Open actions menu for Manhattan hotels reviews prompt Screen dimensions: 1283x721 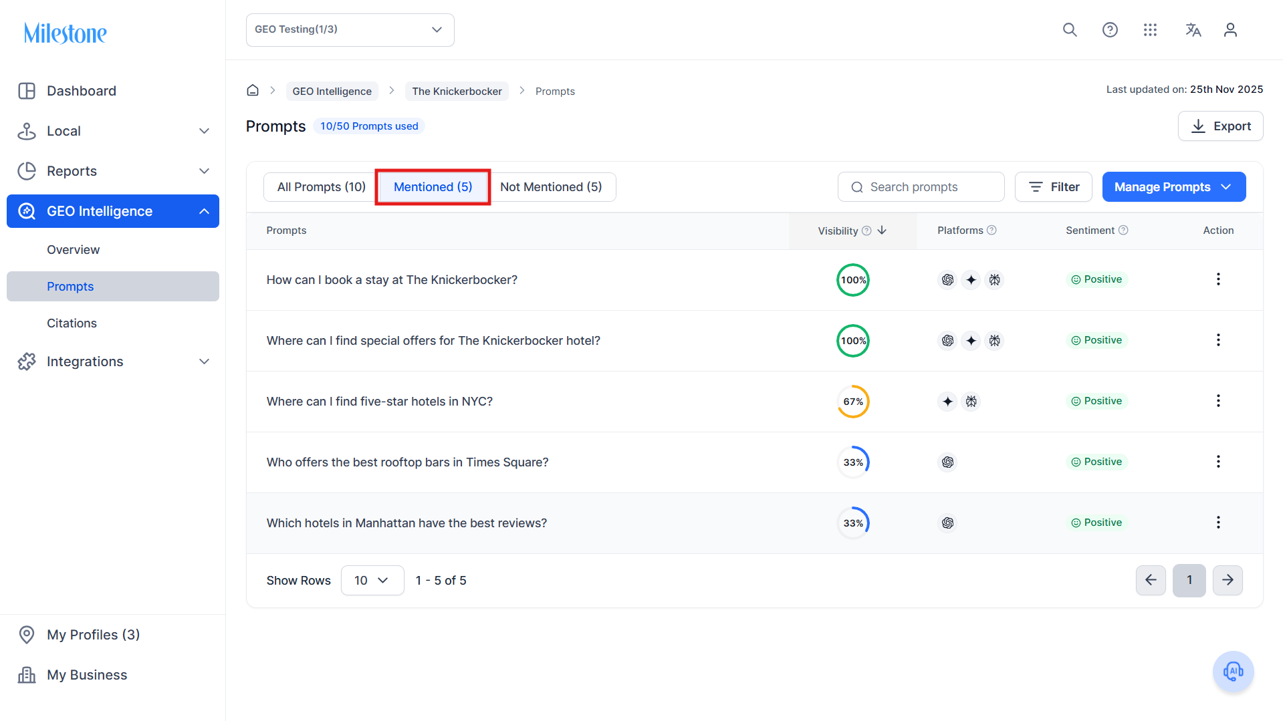[1218, 523]
